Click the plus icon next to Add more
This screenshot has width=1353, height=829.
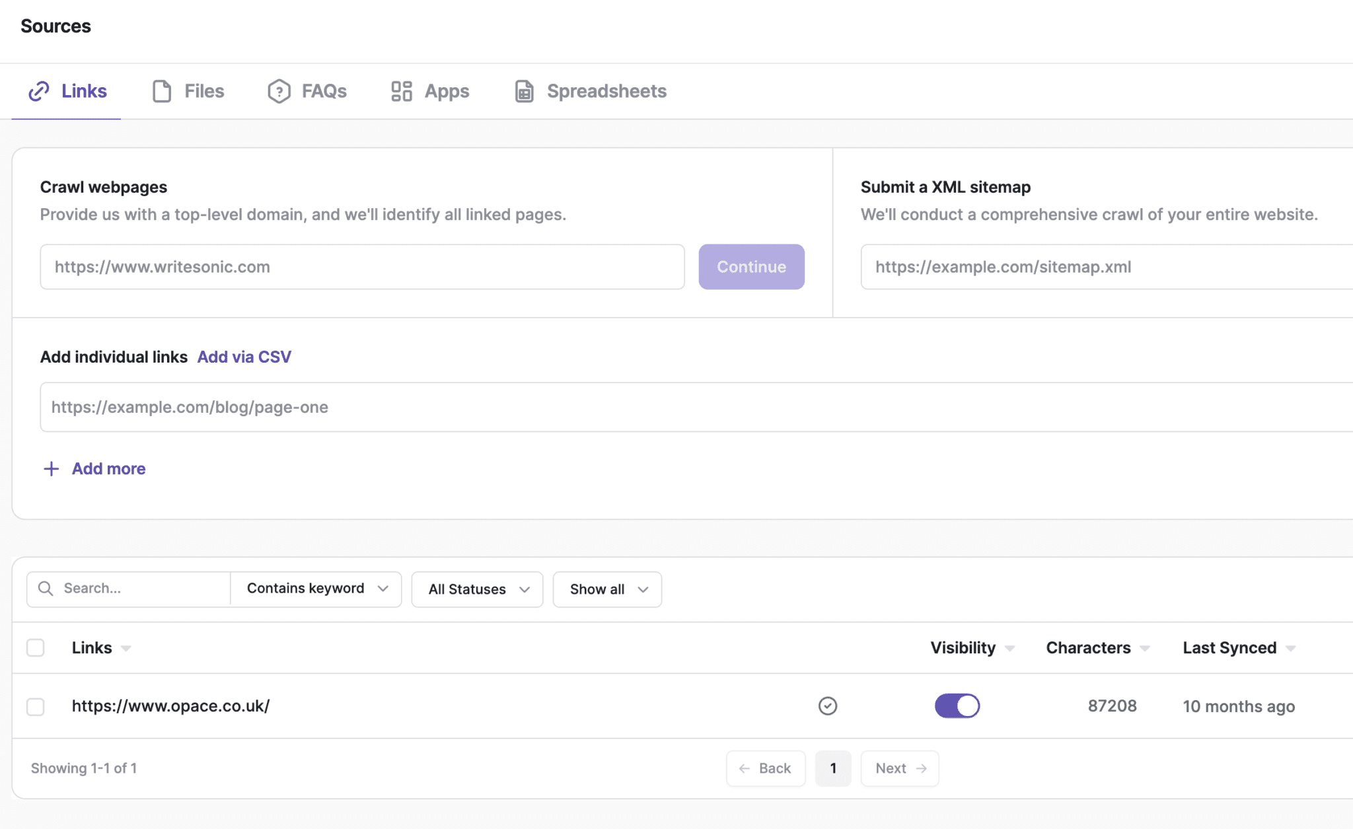pyautogui.click(x=51, y=468)
